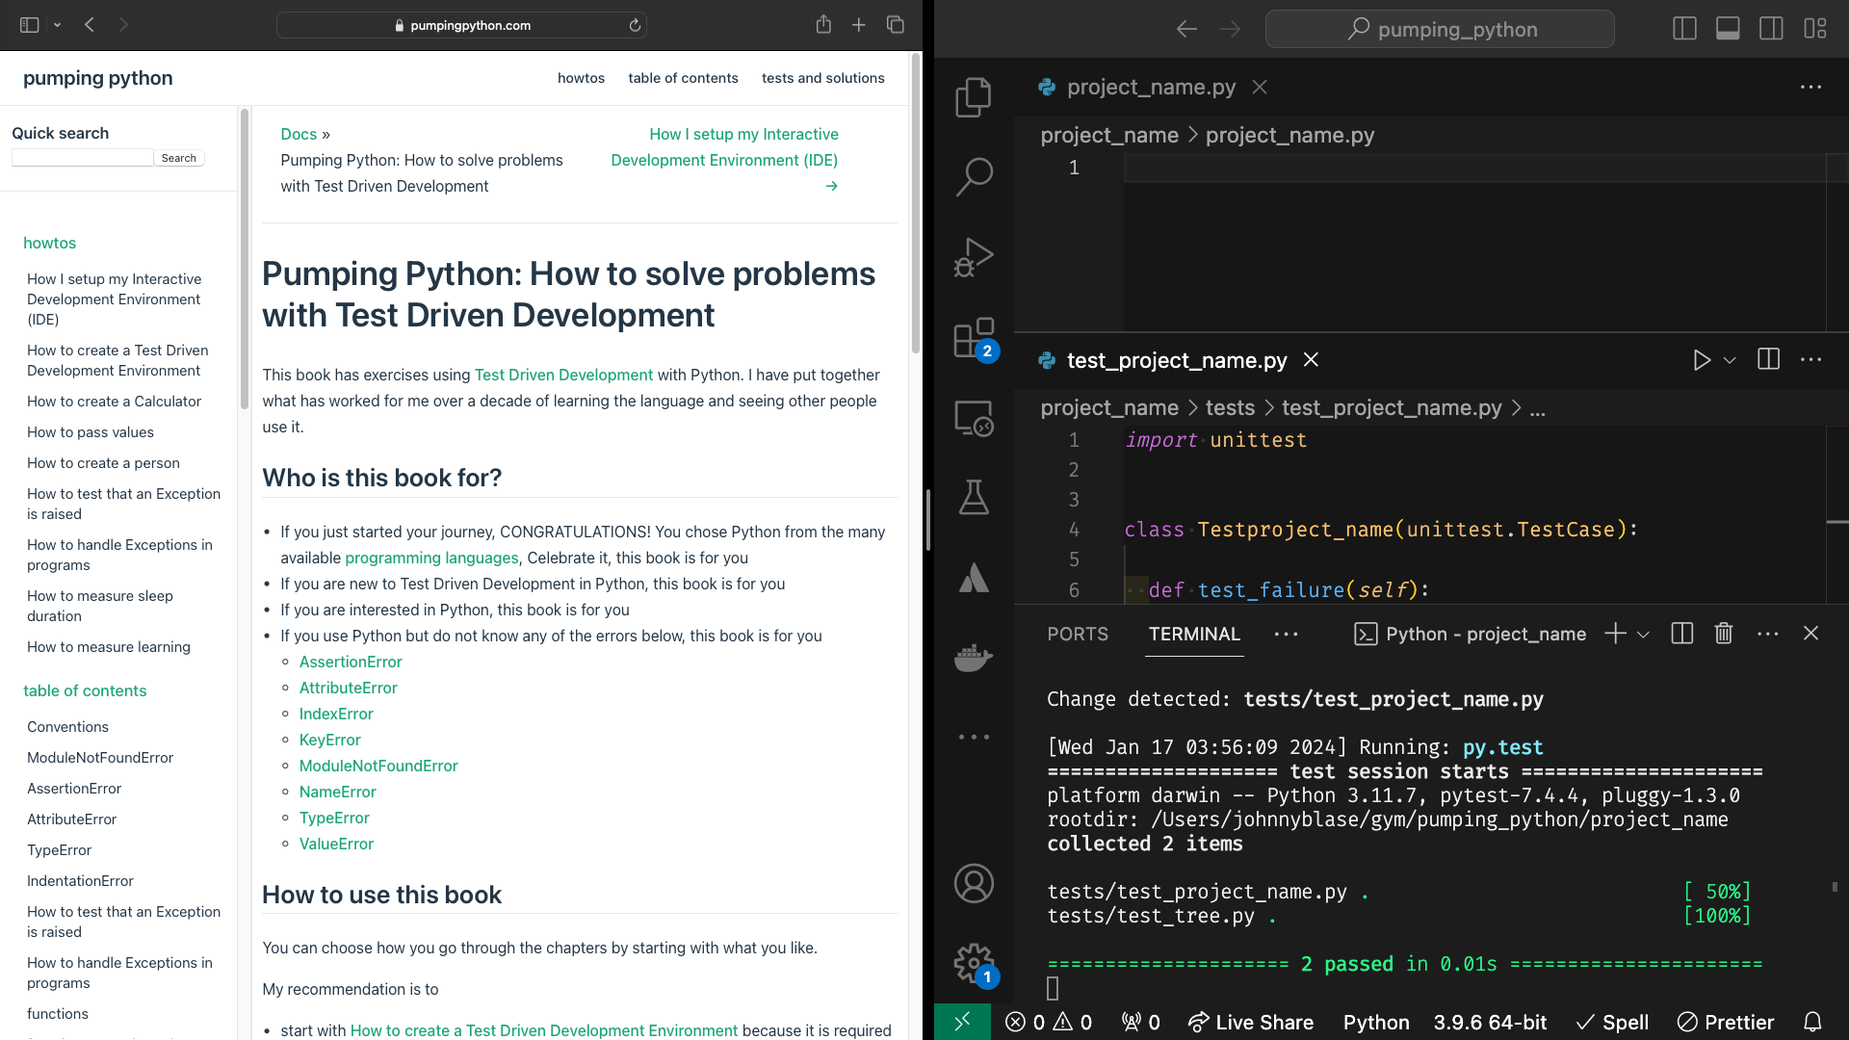Activate the project_name.py editor tab
The image size is (1849, 1040).
point(1151,87)
